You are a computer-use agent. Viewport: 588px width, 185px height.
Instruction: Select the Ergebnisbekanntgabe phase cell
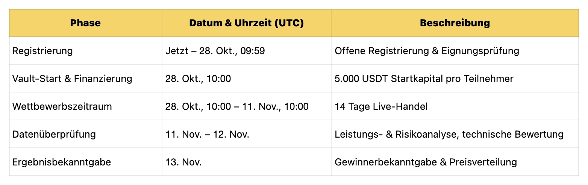pyautogui.click(x=62, y=162)
